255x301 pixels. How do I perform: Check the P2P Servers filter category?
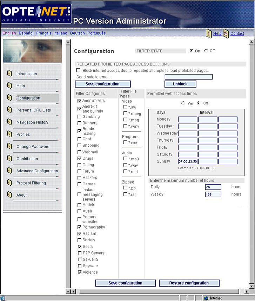(x=80, y=253)
